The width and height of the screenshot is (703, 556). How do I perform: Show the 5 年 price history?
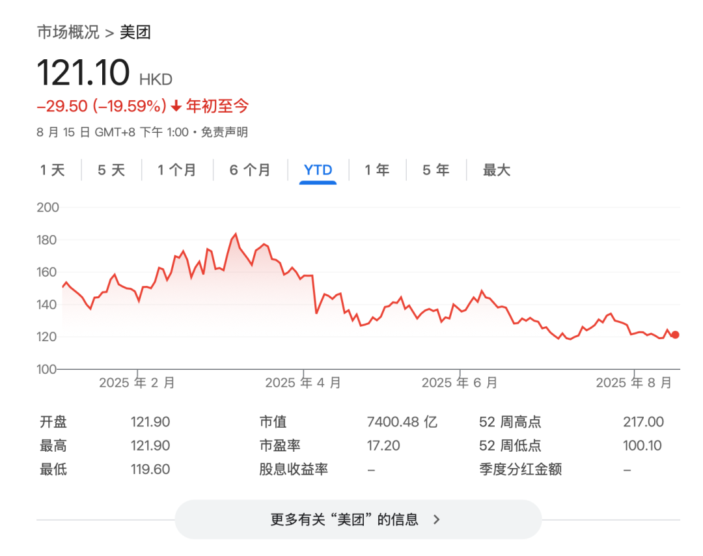click(x=435, y=171)
